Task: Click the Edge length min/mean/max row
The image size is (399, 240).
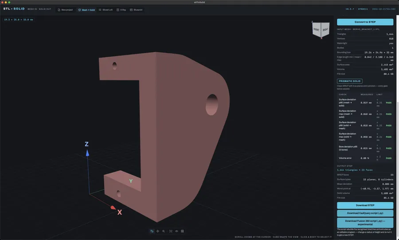Action: point(365,59)
